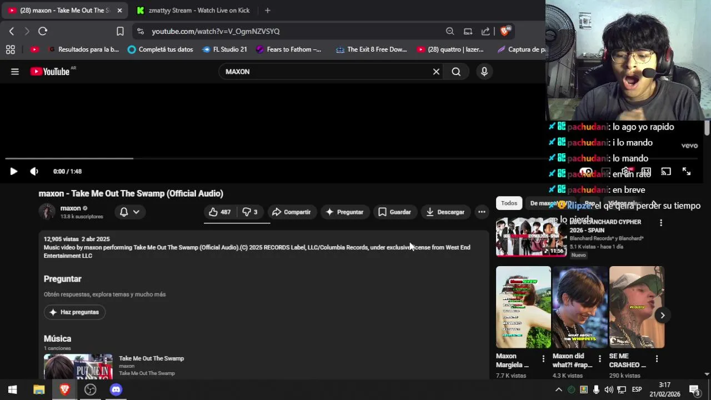Viewport: 711px width, 400px height.
Task: Play the video with the play button
Action: pyautogui.click(x=13, y=171)
